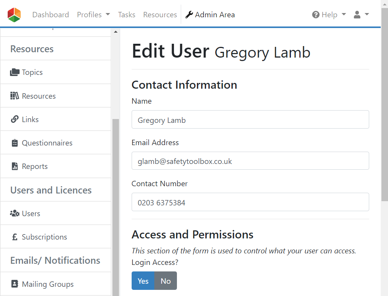The width and height of the screenshot is (388, 296).
Task: Click the Reports chart icon in sidebar
Action: 15,167
